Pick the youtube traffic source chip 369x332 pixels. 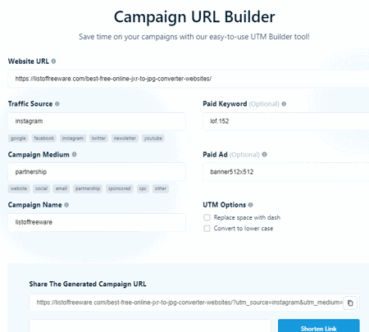tap(153, 139)
